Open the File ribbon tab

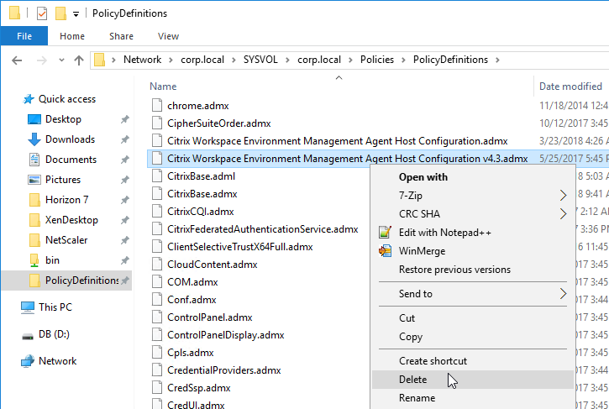24,36
